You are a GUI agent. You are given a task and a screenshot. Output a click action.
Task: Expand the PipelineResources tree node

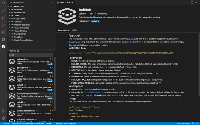pos(9,25)
